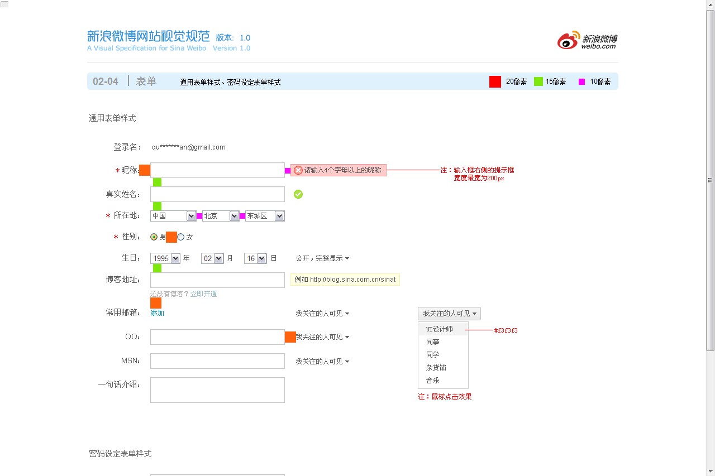Expand the 公开,完整显示 birthday visibility dropdown
The width and height of the screenshot is (715, 476).
click(322, 258)
